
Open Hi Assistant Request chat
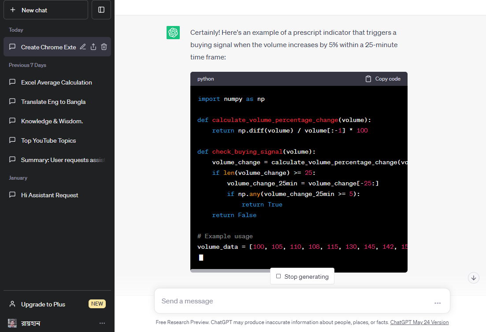[x=50, y=195]
